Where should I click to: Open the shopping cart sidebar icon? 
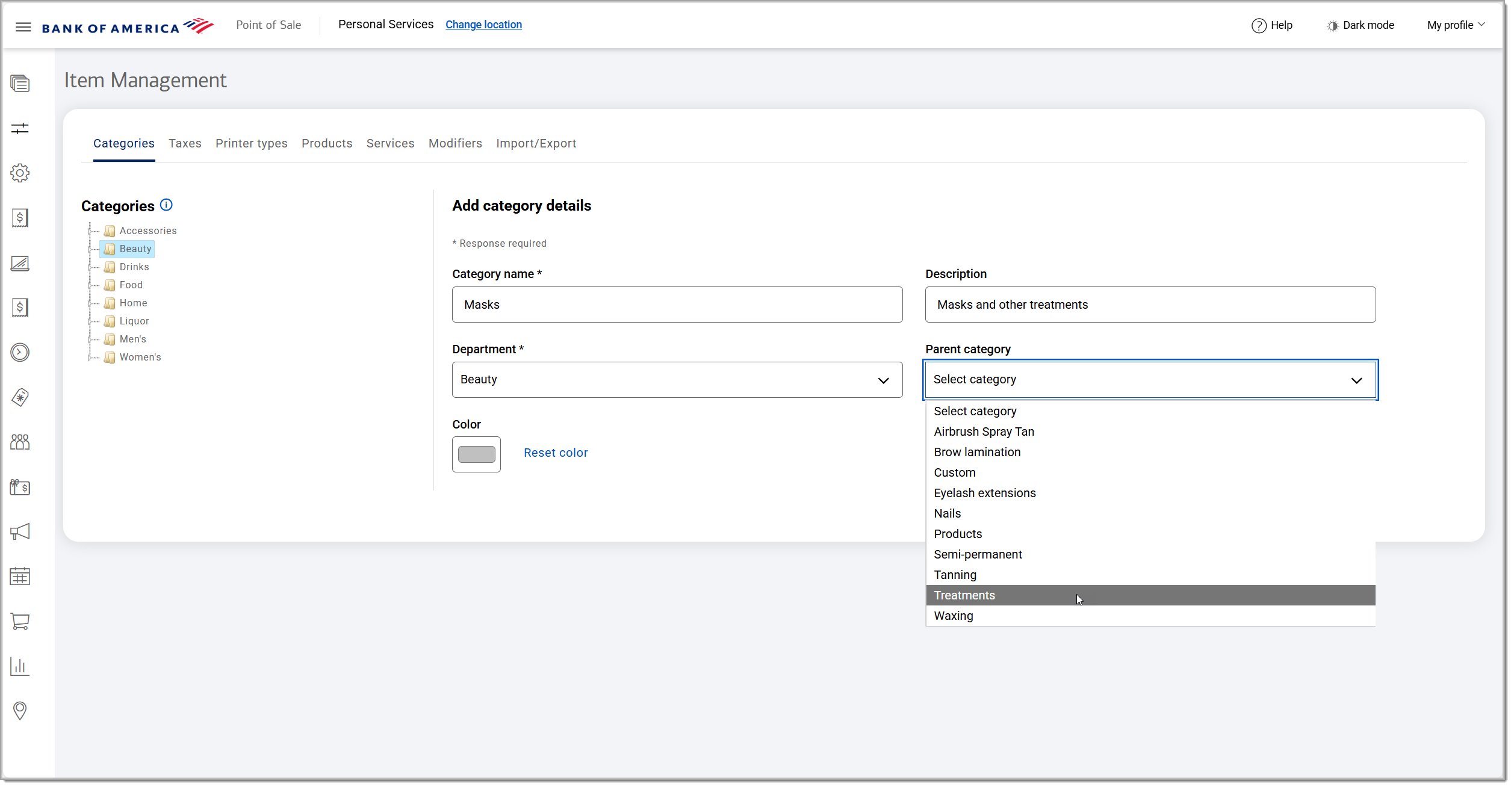20,621
